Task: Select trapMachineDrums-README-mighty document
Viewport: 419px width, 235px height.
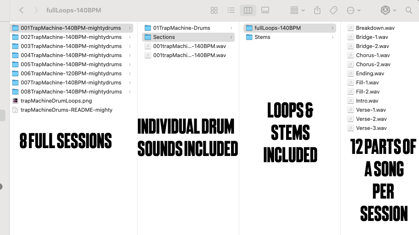Action: coord(66,110)
